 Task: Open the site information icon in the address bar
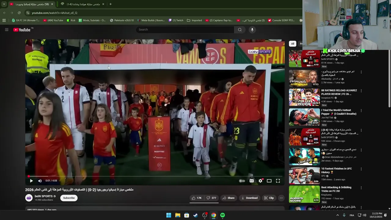(28, 13)
